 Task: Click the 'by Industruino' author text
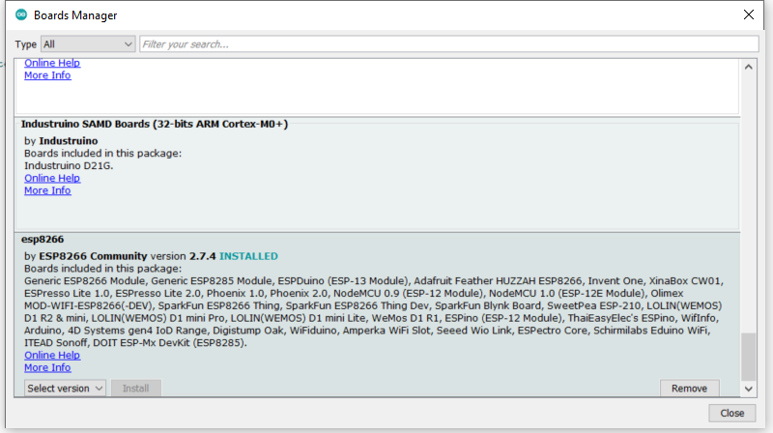pyautogui.click(x=61, y=141)
